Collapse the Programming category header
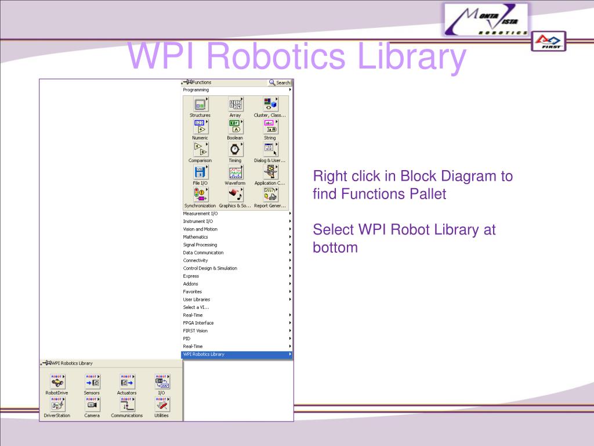Screen dimensions: 594x446 point(237,90)
